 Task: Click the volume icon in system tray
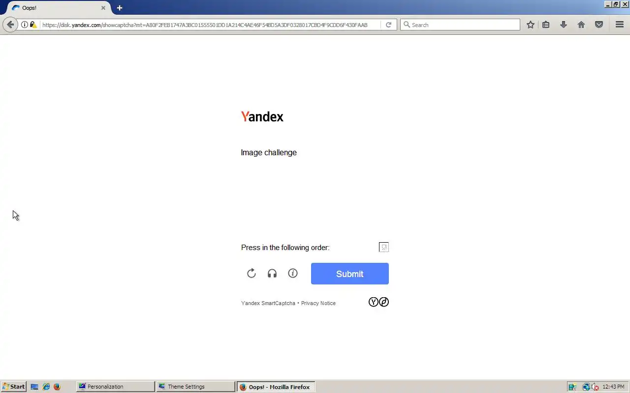point(595,387)
